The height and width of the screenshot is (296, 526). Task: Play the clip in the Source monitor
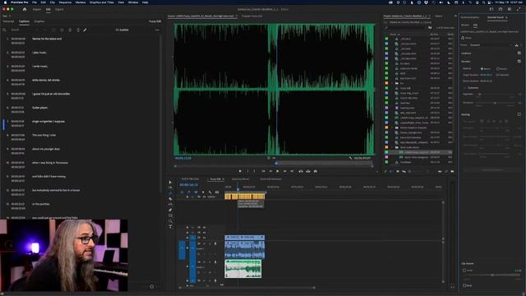tap(278, 171)
